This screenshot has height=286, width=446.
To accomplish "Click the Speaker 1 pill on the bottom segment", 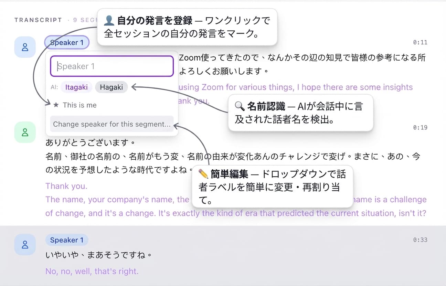I will 67,240.
